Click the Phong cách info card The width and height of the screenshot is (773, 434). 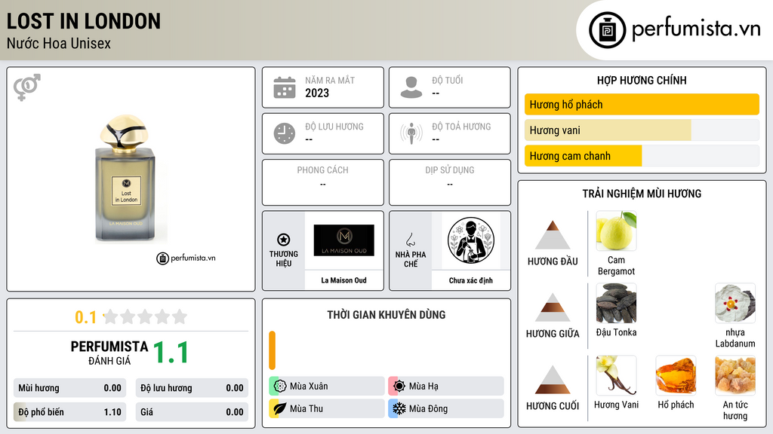coord(323,182)
